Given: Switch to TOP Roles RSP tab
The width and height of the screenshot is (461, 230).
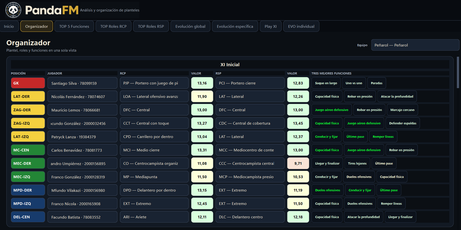Looking at the screenshot, I should pos(151,26).
